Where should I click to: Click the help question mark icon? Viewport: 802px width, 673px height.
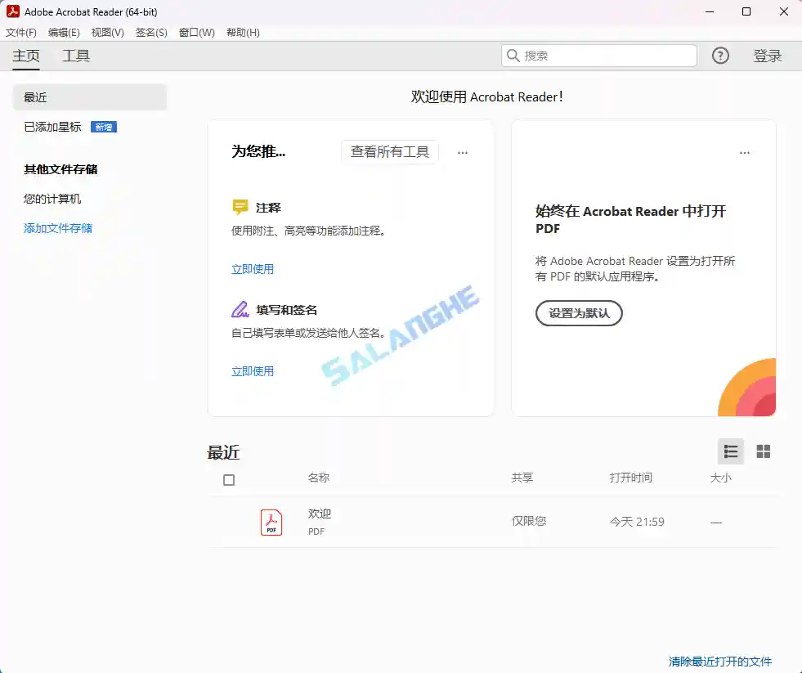tap(719, 56)
